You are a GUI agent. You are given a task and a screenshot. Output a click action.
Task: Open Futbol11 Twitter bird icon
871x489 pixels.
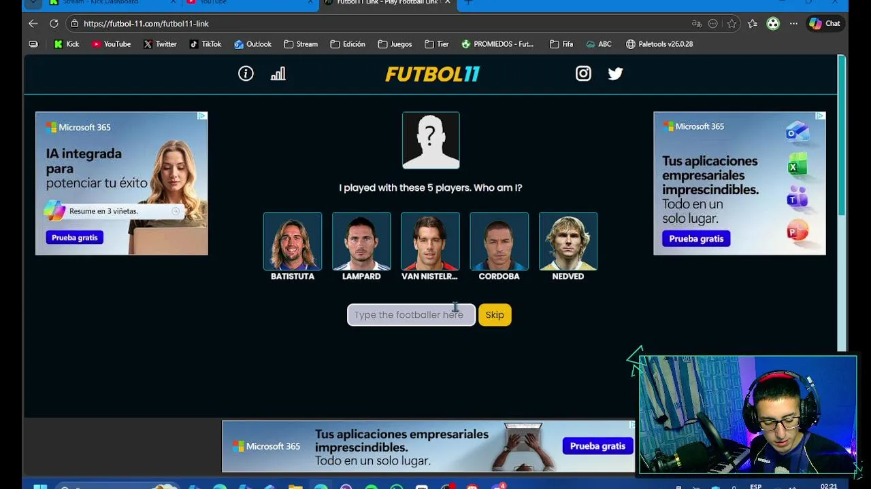(x=615, y=74)
